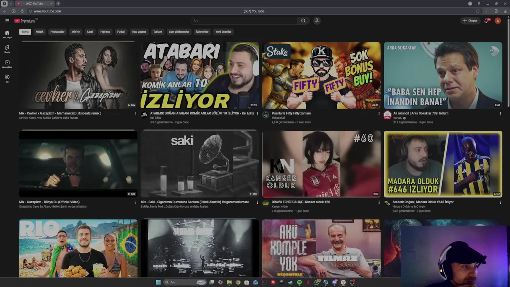This screenshot has width=510, height=287.
Task: Open KanalD channel avatar with CANLI badge
Action: pos(387,115)
